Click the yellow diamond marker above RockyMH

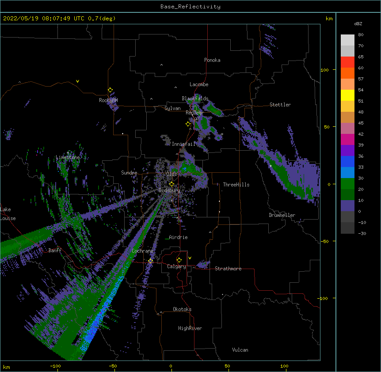click(x=110, y=90)
